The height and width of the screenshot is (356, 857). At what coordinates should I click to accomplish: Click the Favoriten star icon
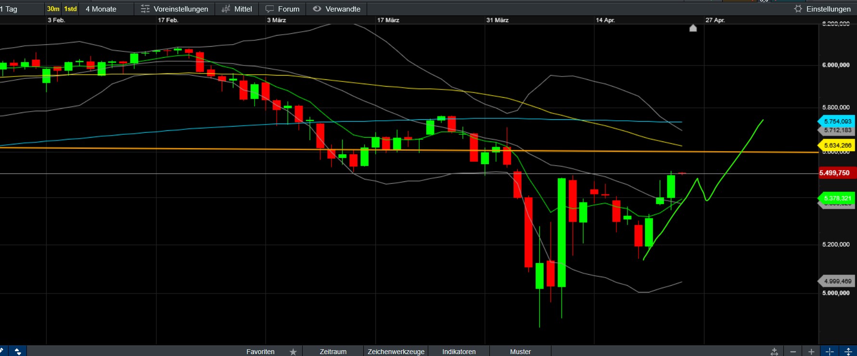[x=293, y=352]
